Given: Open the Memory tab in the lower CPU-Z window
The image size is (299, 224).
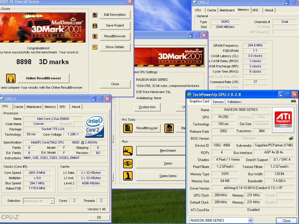Looking at the screenshot, I should tap(50, 107).
